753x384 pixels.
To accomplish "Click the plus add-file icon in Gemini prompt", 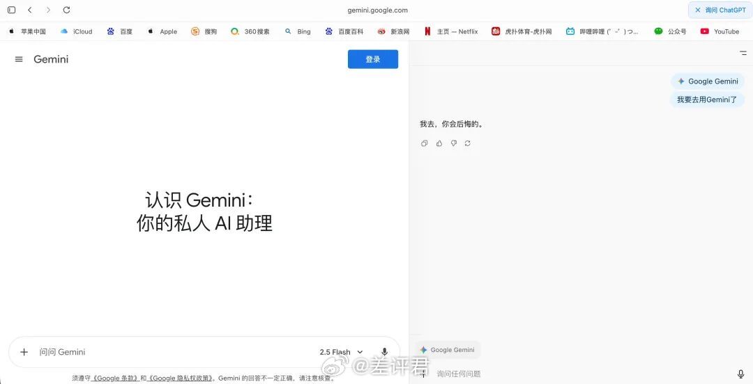I will tap(24, 353).
